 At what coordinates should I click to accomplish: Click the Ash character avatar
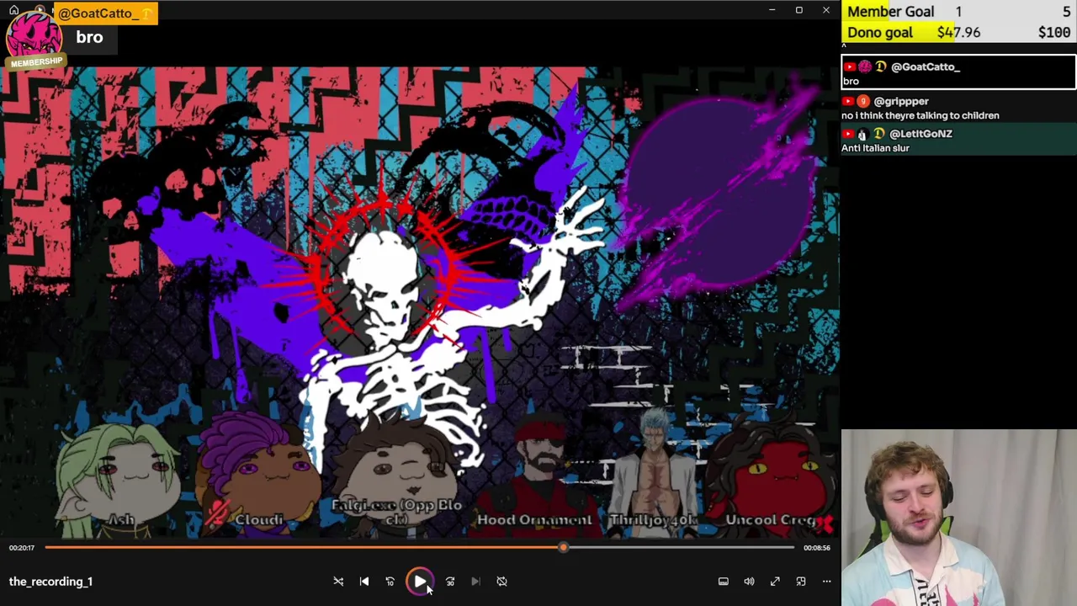click(118, 480)
